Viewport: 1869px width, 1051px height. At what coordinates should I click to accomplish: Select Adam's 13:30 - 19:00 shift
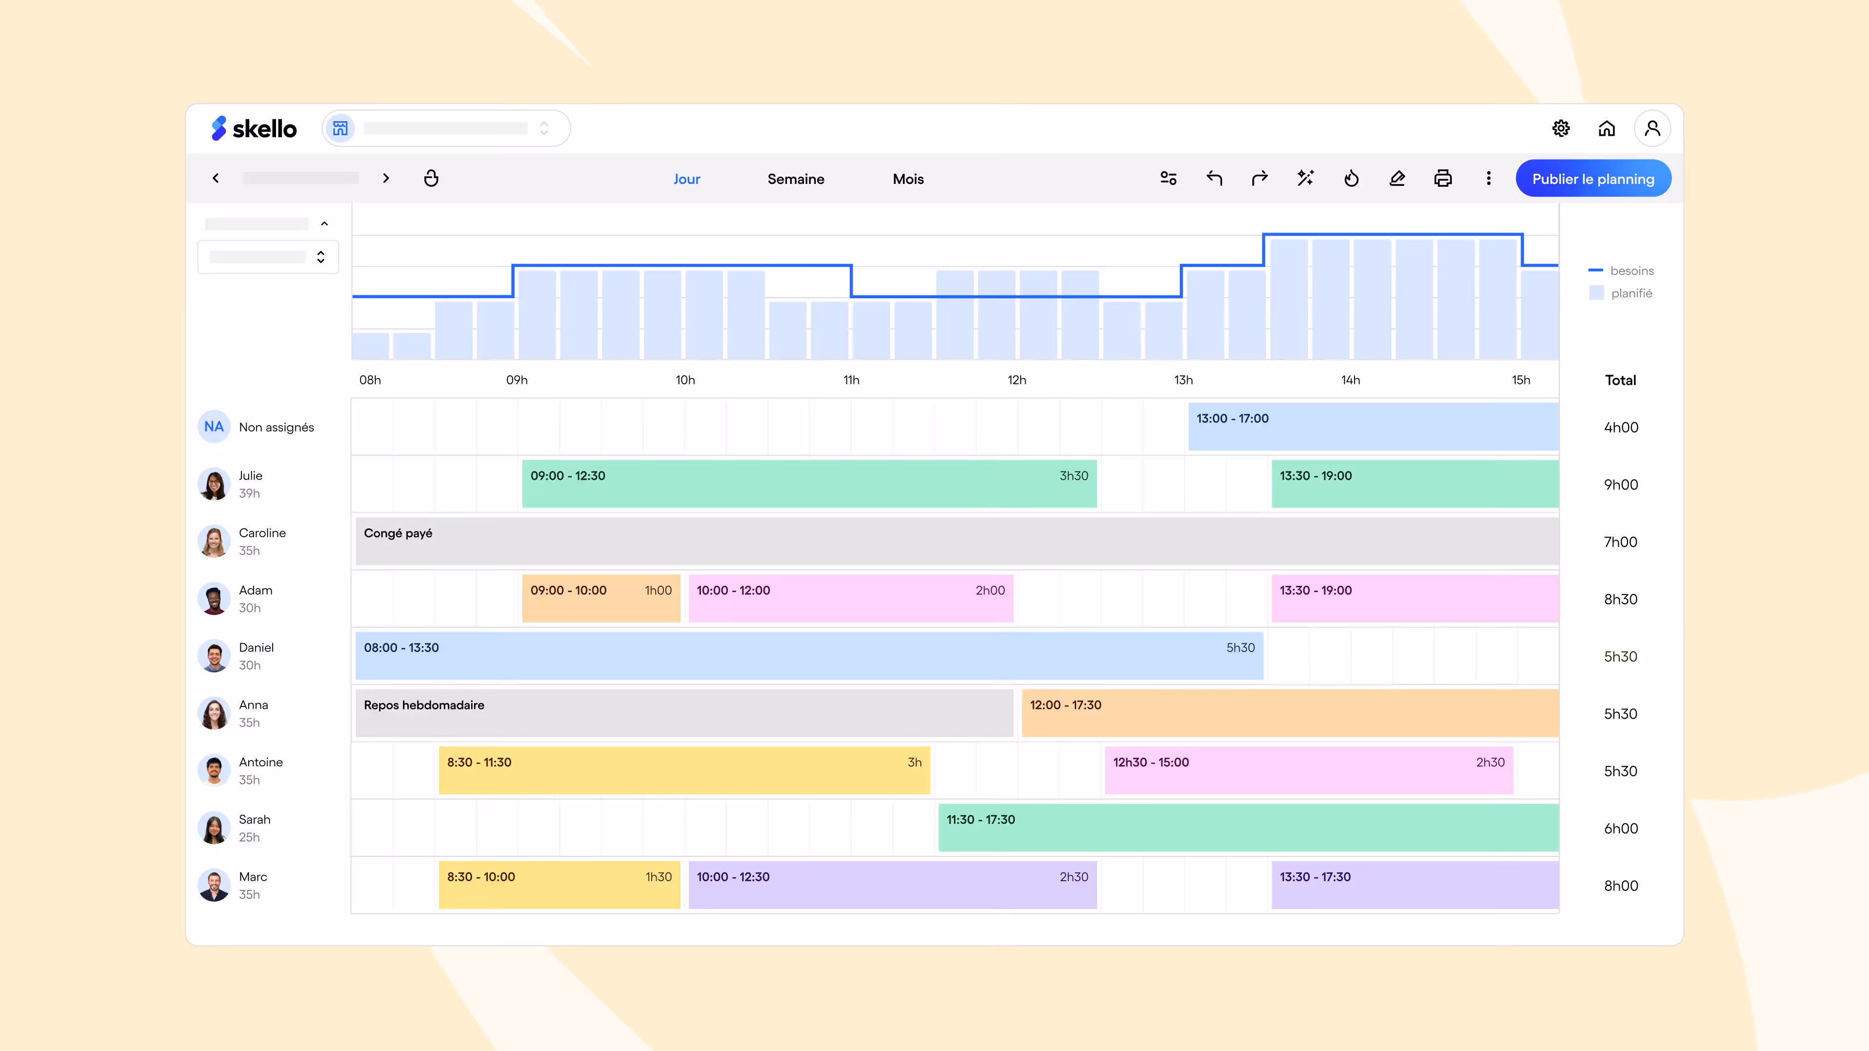pyautogui.click(x=1415, y=598)
